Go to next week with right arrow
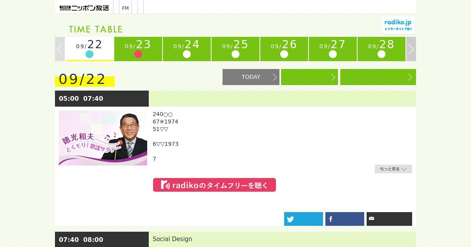Image resolution: width=471 pixels, height=247 pixels. (411, 49)
